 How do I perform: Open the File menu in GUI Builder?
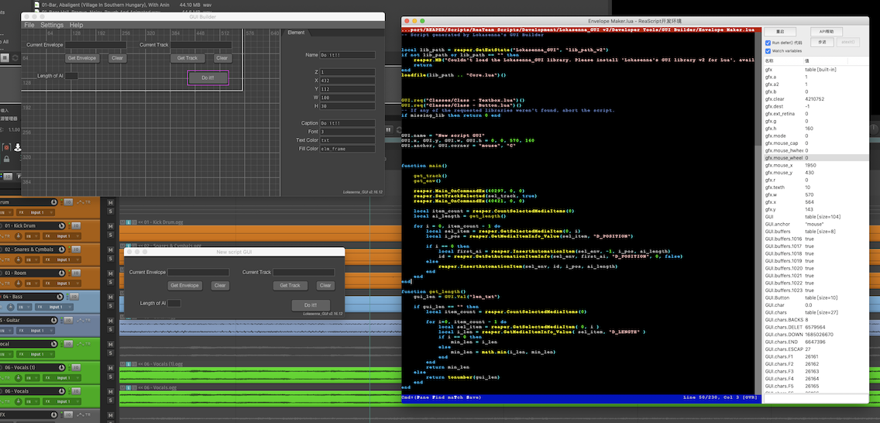click(29, 25)
